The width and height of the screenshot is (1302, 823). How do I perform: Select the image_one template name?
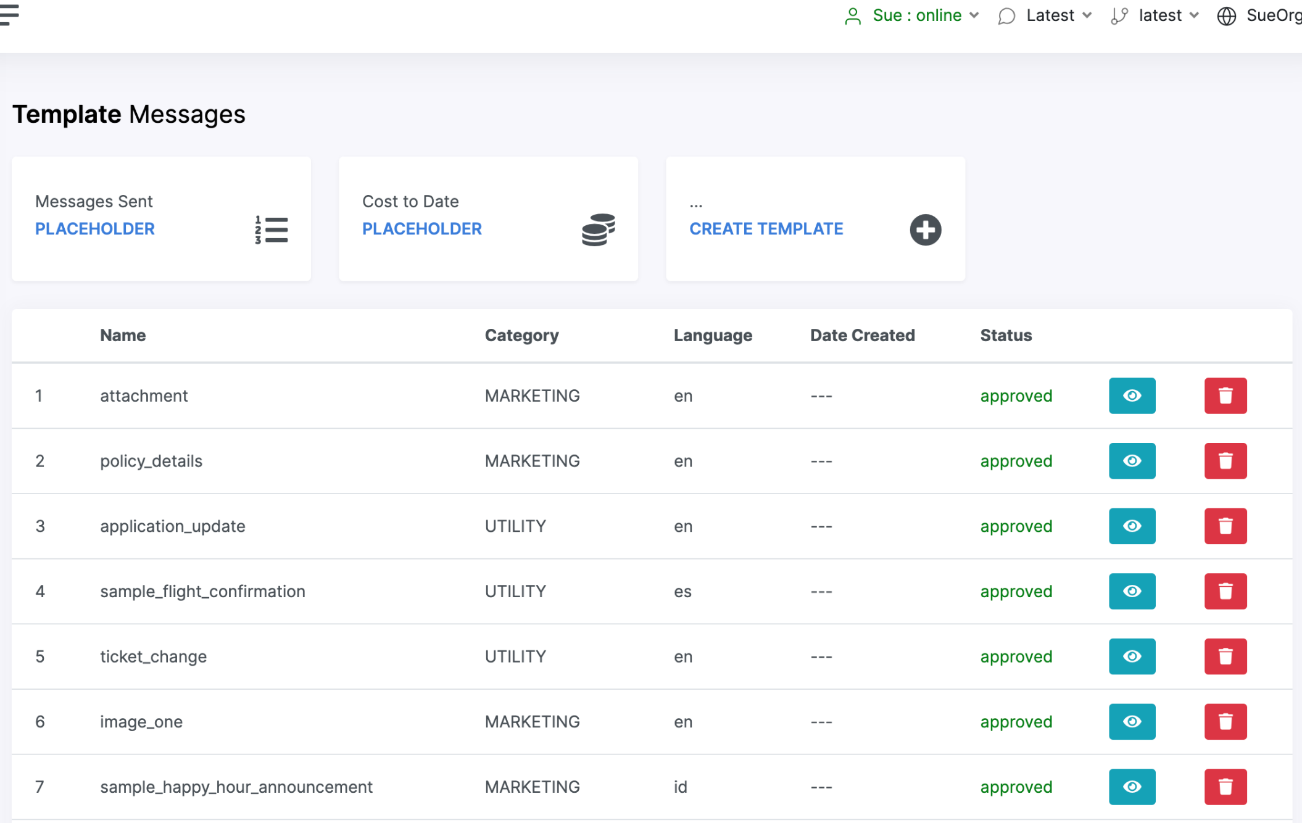coord(141,722)
